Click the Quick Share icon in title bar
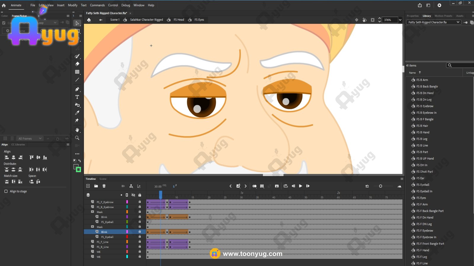 click(x=420, y=5)
